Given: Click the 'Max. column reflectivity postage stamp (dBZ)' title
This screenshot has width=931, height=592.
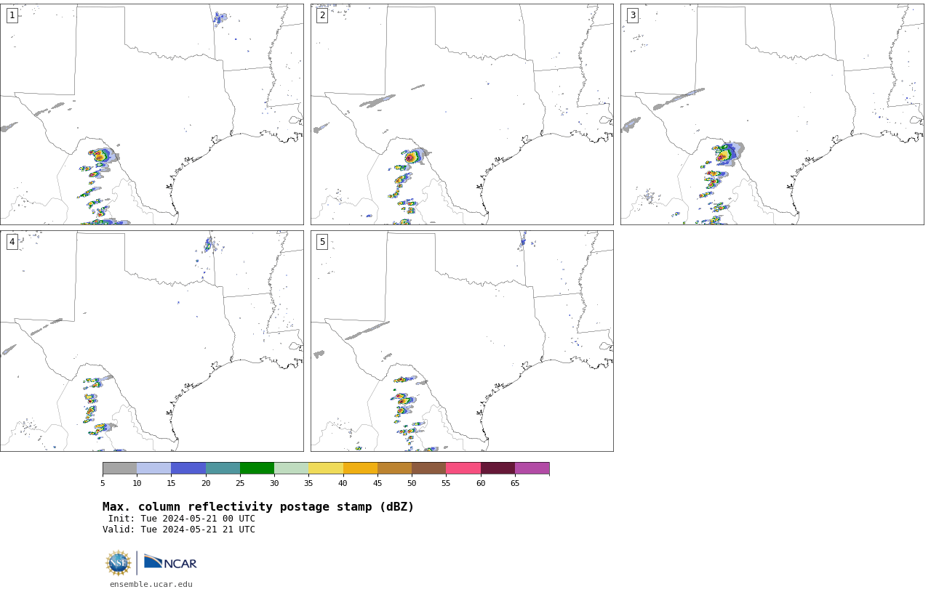Looking at the screenshot, I should 258,507.
